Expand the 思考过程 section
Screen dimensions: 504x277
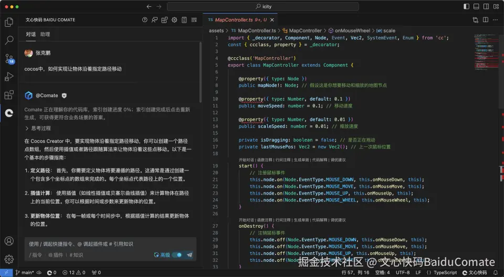point(38,128)
